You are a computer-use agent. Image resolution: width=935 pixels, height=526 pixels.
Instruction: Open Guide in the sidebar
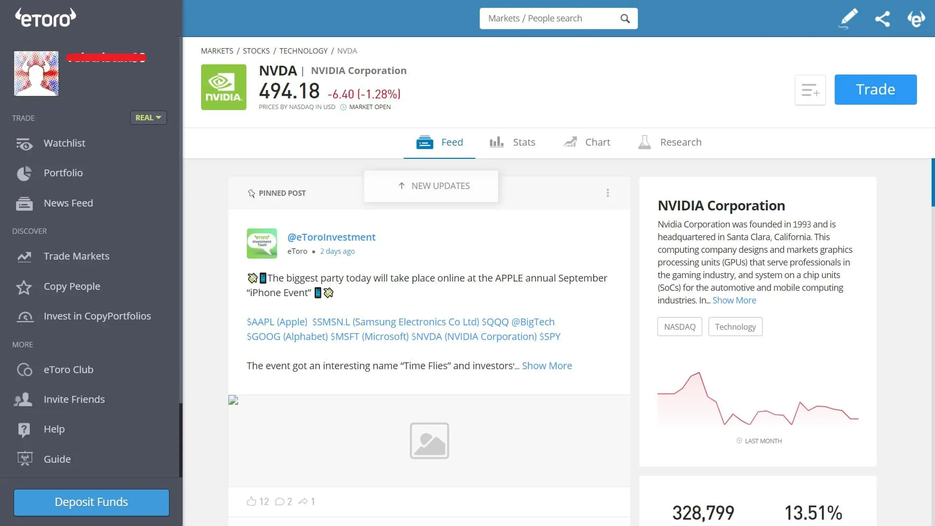[x=57, y=459]
